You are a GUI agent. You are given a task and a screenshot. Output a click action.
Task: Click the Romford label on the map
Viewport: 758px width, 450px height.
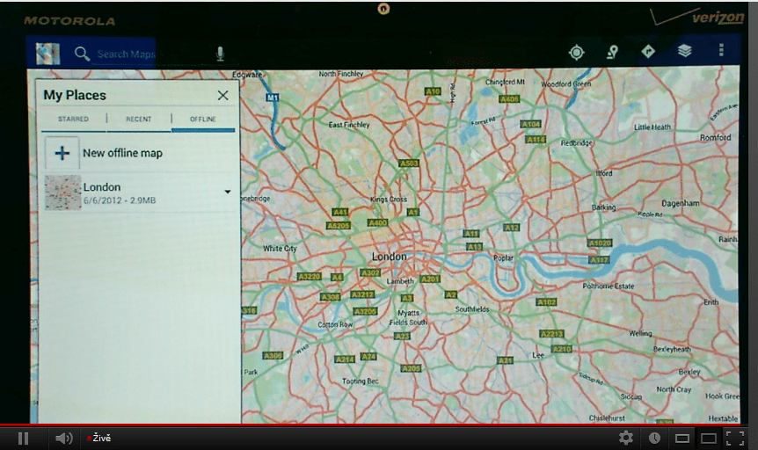[x=716, y=138]
